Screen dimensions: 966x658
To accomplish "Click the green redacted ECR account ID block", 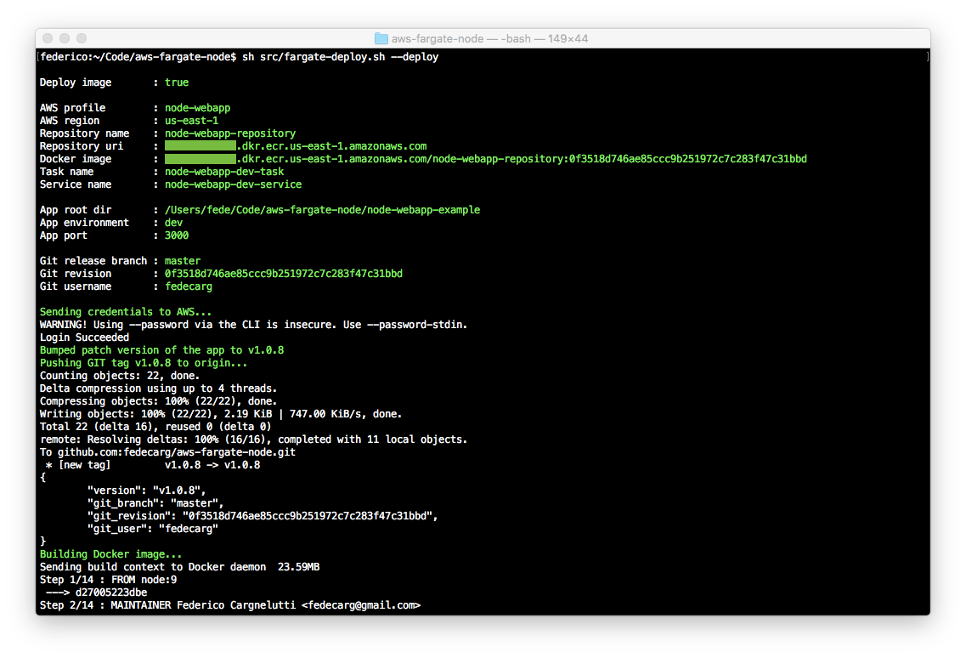I will point(201,145).
